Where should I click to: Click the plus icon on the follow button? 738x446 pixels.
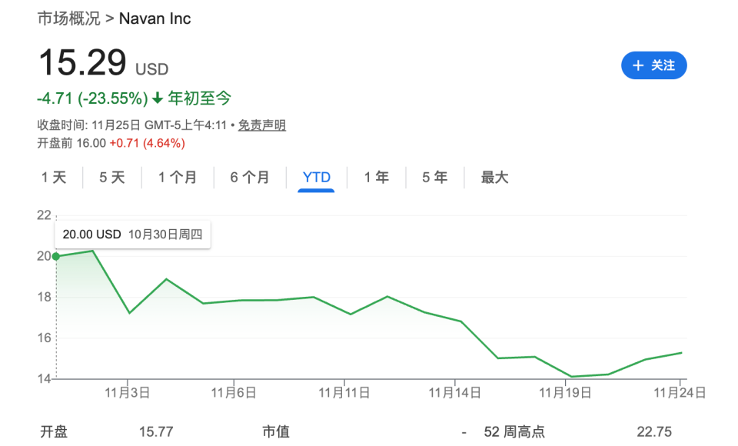637,65
